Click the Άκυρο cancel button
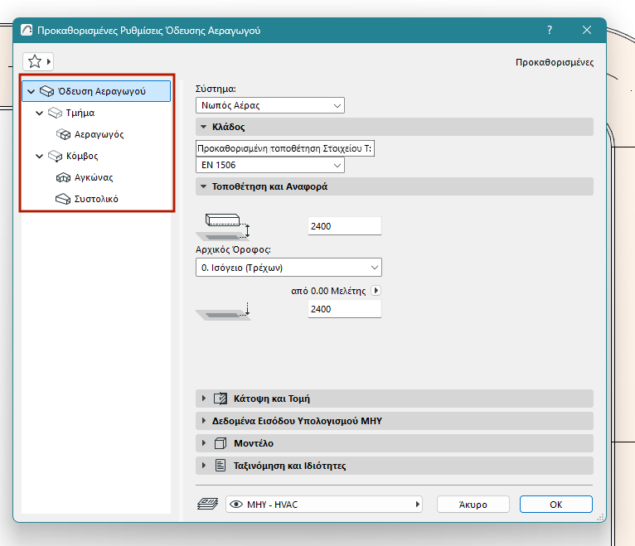Viewport: 635px width, 546px height. click(x=473, y=505)
